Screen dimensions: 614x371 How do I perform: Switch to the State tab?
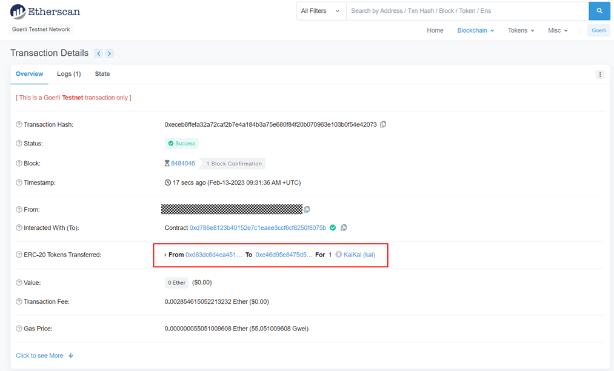click(x=102, y=73)
